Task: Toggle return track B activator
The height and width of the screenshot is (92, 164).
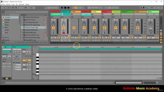Action: pos(138,28)
